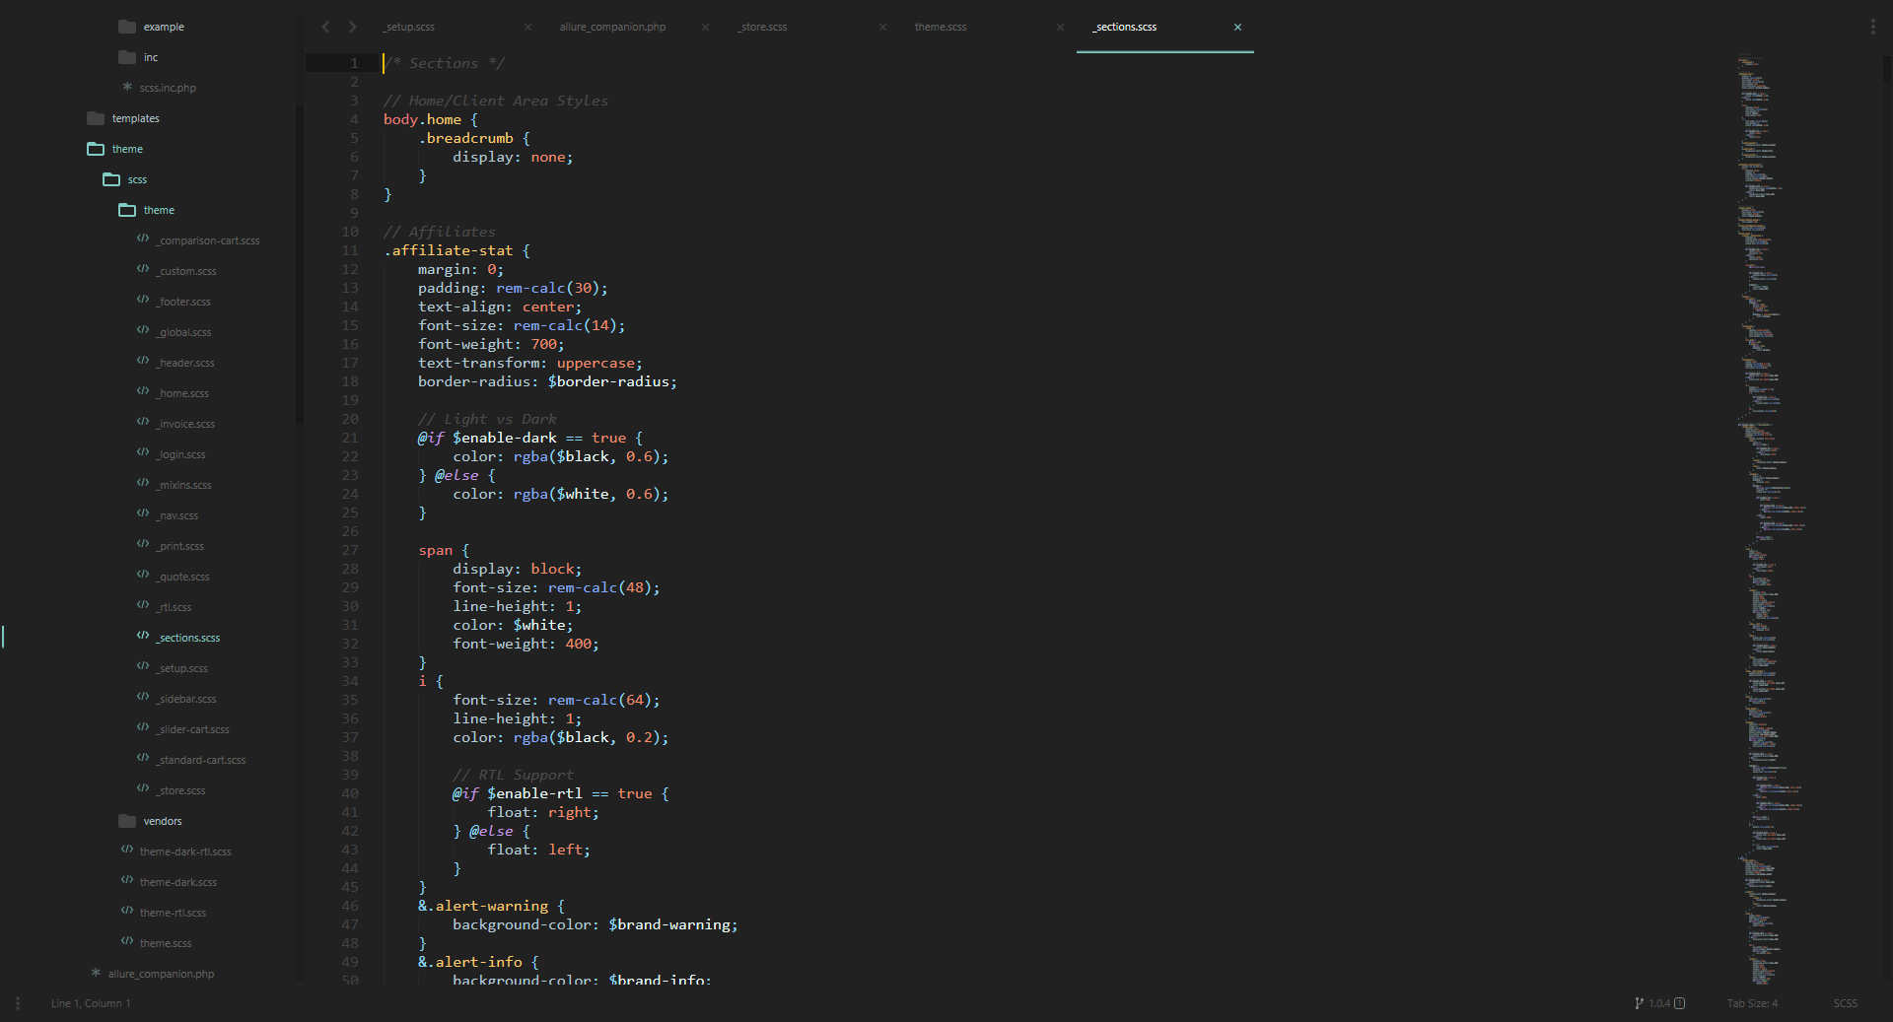Viewport: 1893px width, 1022px height.
Task: Click the code file icon of _custom.scss
Action: click(143, 269)
